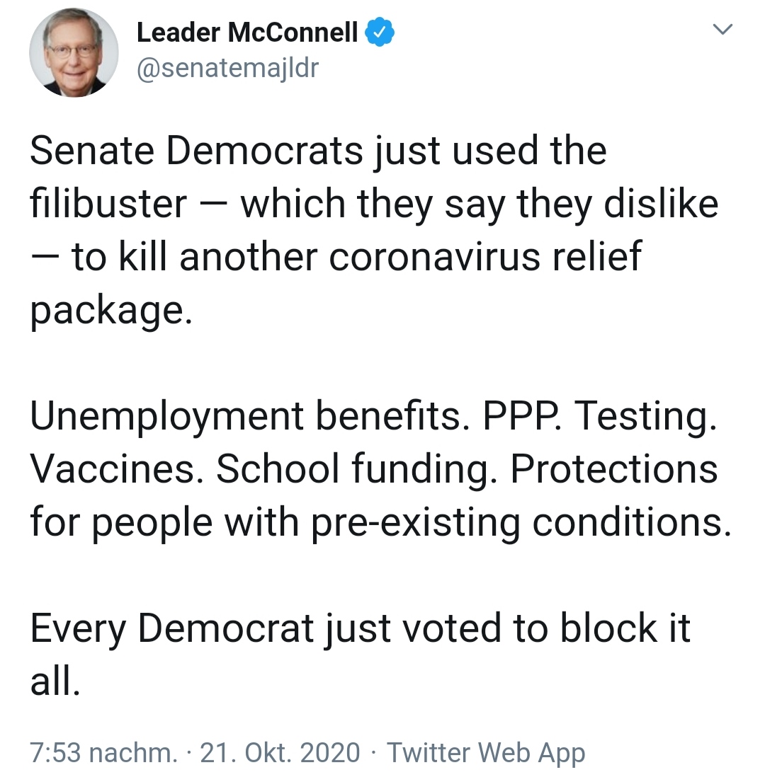Image resolution: width=765 pixels, height=782 pixels.
Task: Click the date "21. Okt. 2020"
Action: coord(280,752)
